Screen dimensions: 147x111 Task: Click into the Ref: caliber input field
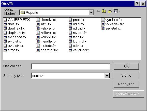(x=71, y=66)
